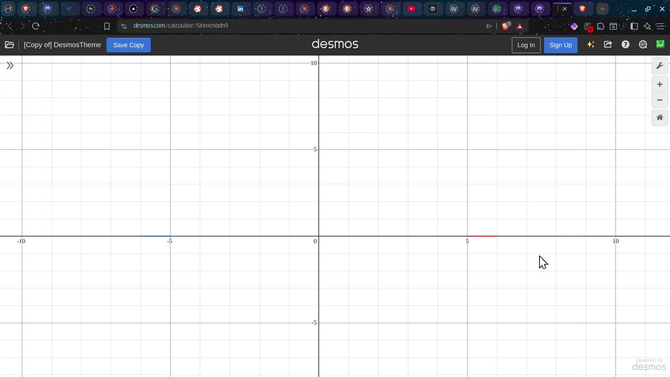This screenshot has width=670, height=377.
Task: Click the purple diamond extension icon
Action: (574, 26)
